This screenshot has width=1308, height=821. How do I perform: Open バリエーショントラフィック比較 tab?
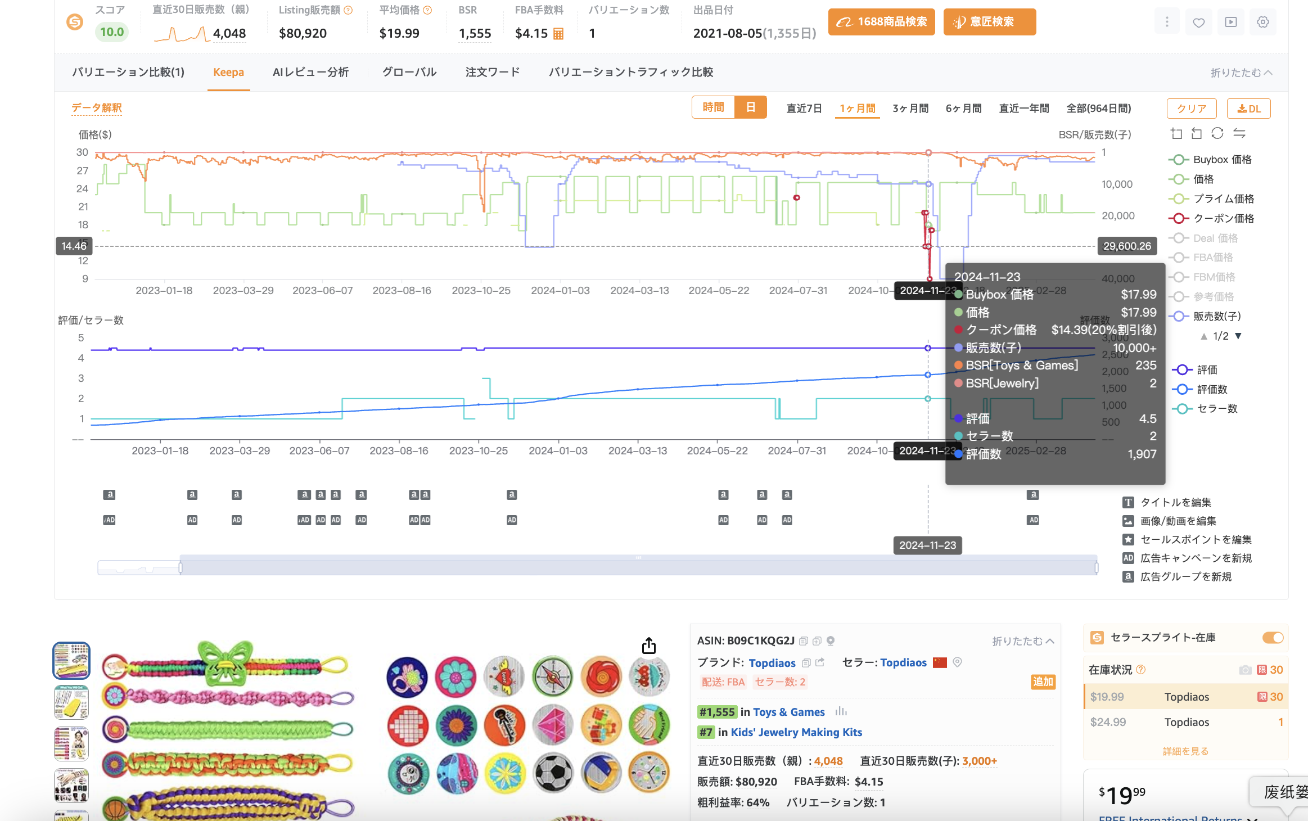coord(631,73)
